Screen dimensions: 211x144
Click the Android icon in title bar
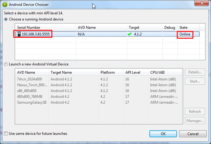[5, 5]
